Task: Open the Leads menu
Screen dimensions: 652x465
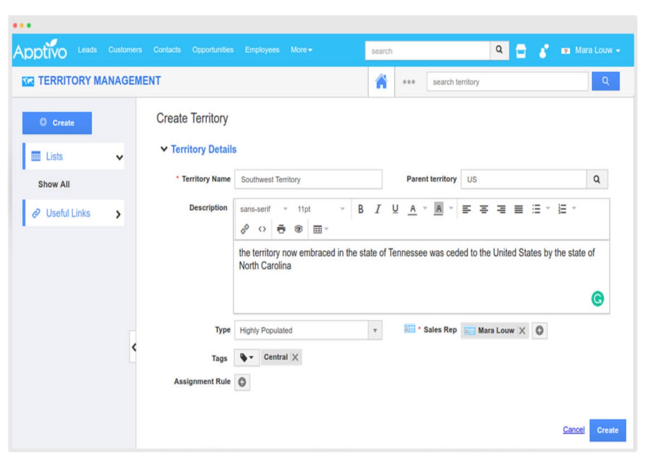Action: coord(87,50)
